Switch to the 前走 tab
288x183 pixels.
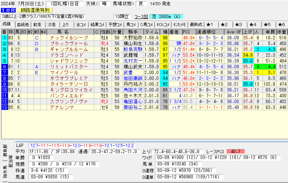point(37,25)
